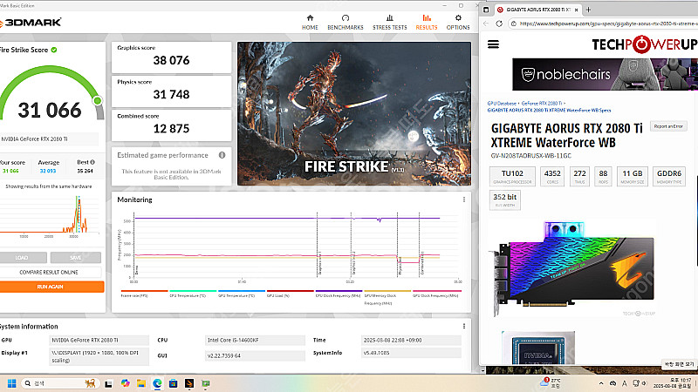Viewport: 698px width, 392px height.
Task: Click the browser back arrow
Action: pos(486,24)
